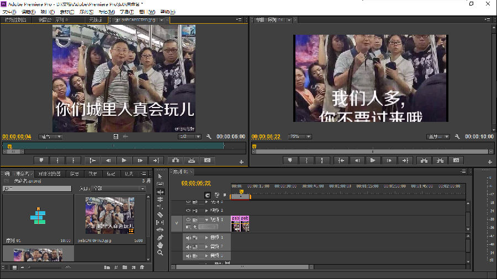Expand the Audio 1 track triangle
The width and height of the screenshot is (497, 279).
207,238
